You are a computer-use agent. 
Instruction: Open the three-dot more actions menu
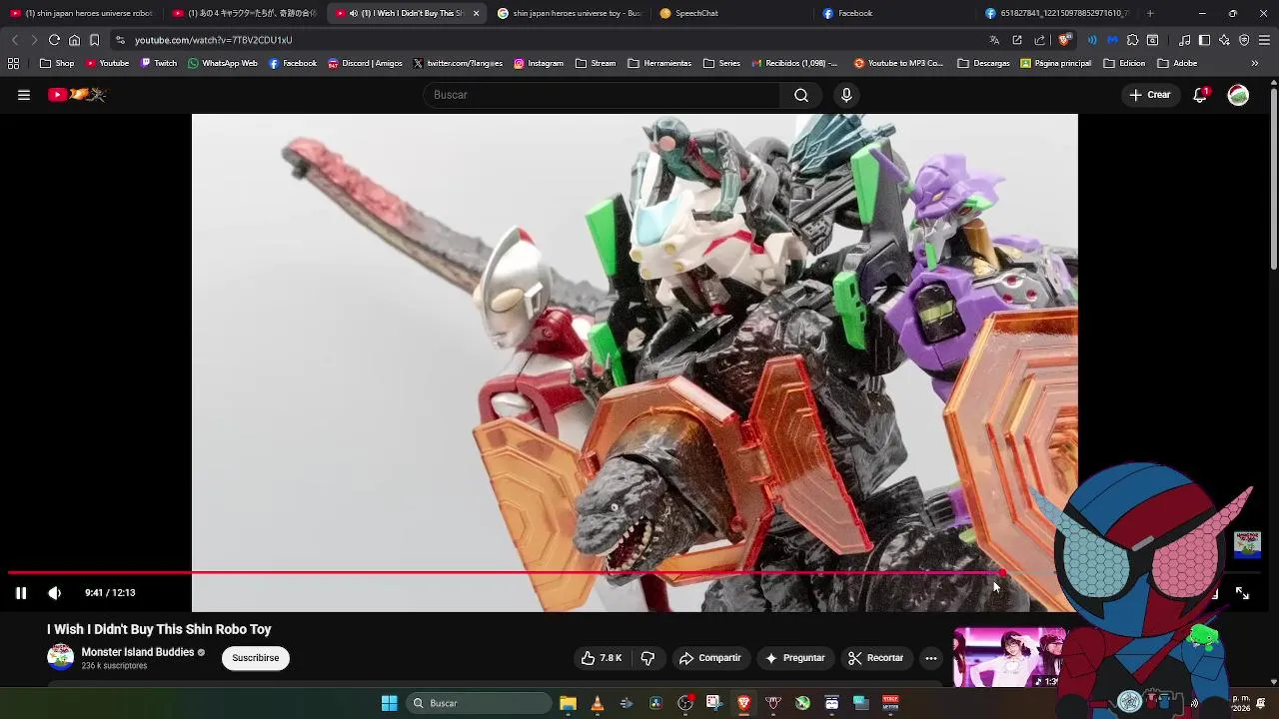click(x=930, y=658)
